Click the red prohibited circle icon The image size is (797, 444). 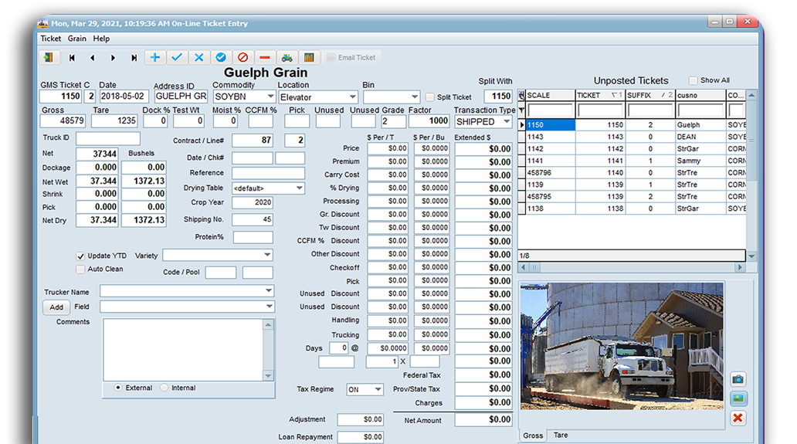243,57
